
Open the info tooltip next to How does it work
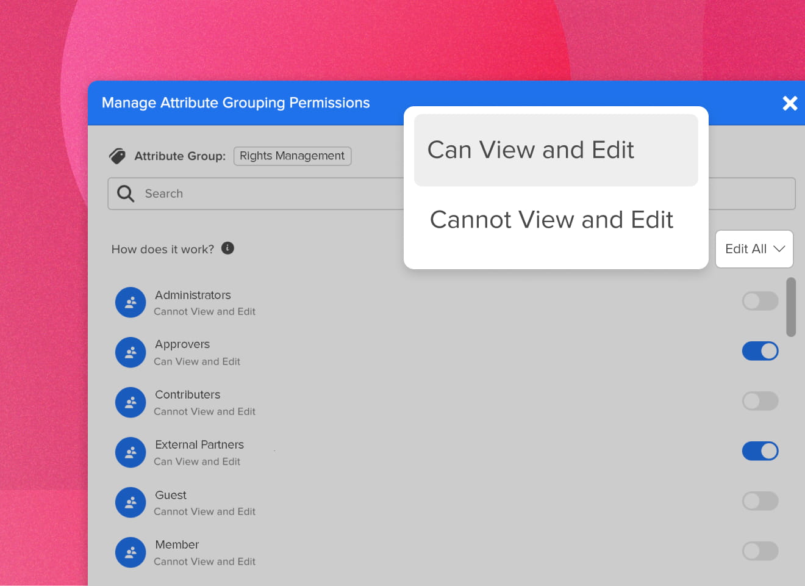227,248
